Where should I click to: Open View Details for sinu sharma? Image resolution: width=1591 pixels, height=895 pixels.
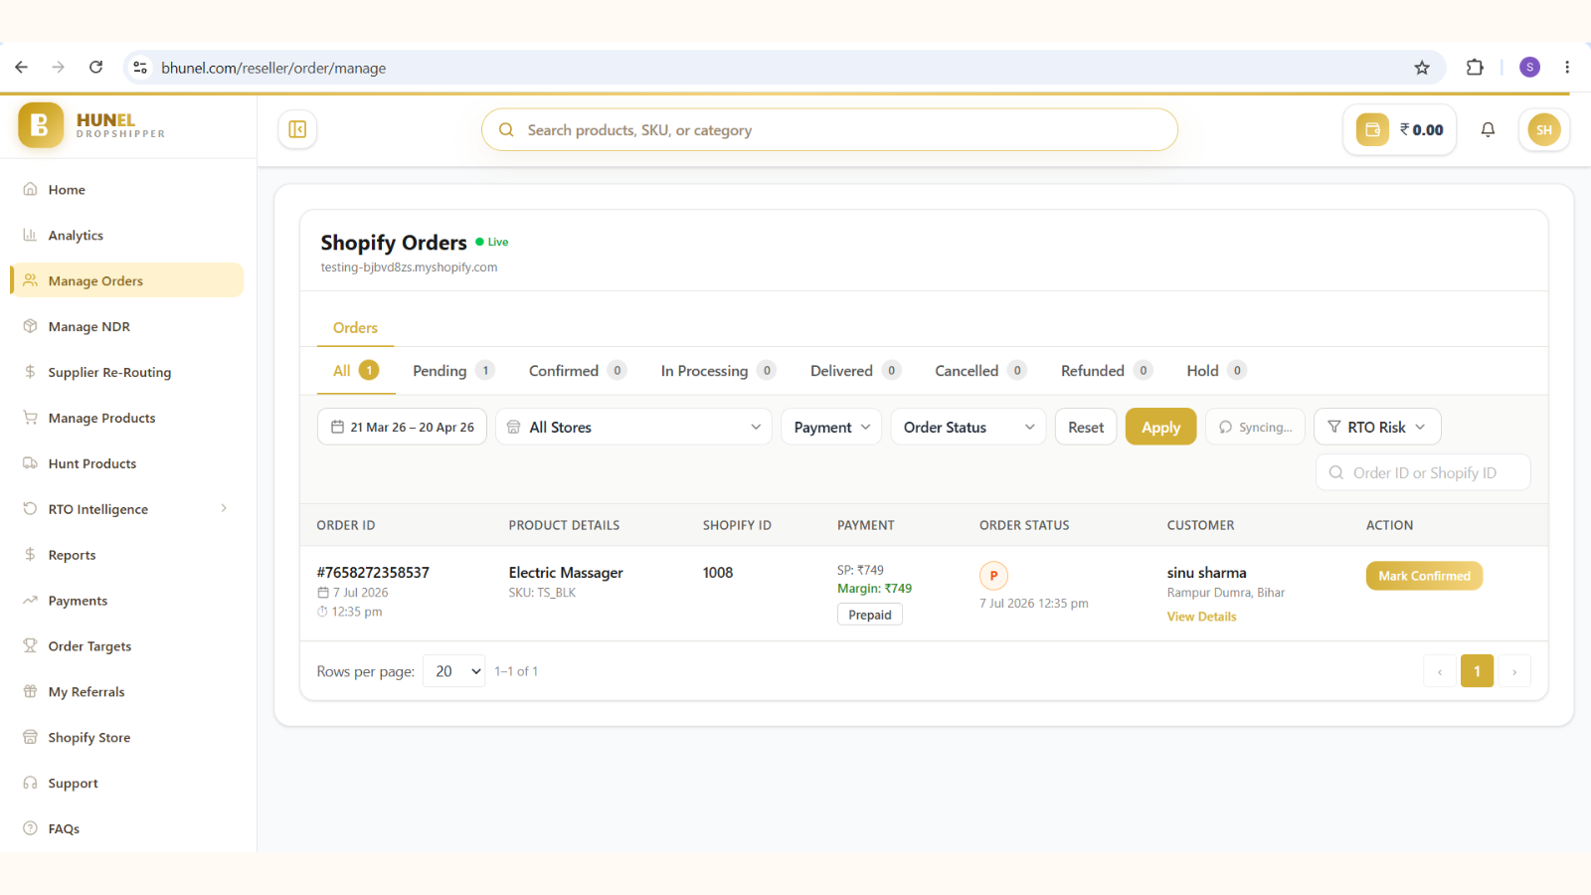[1201, 617]
